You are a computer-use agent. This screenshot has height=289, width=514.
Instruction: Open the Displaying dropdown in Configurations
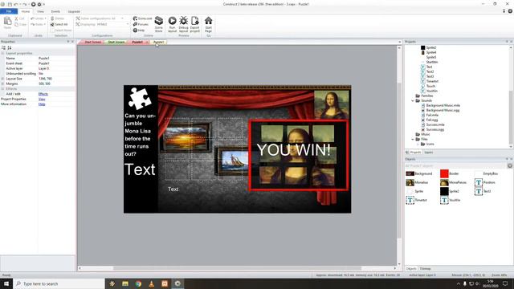coord(127,24)
